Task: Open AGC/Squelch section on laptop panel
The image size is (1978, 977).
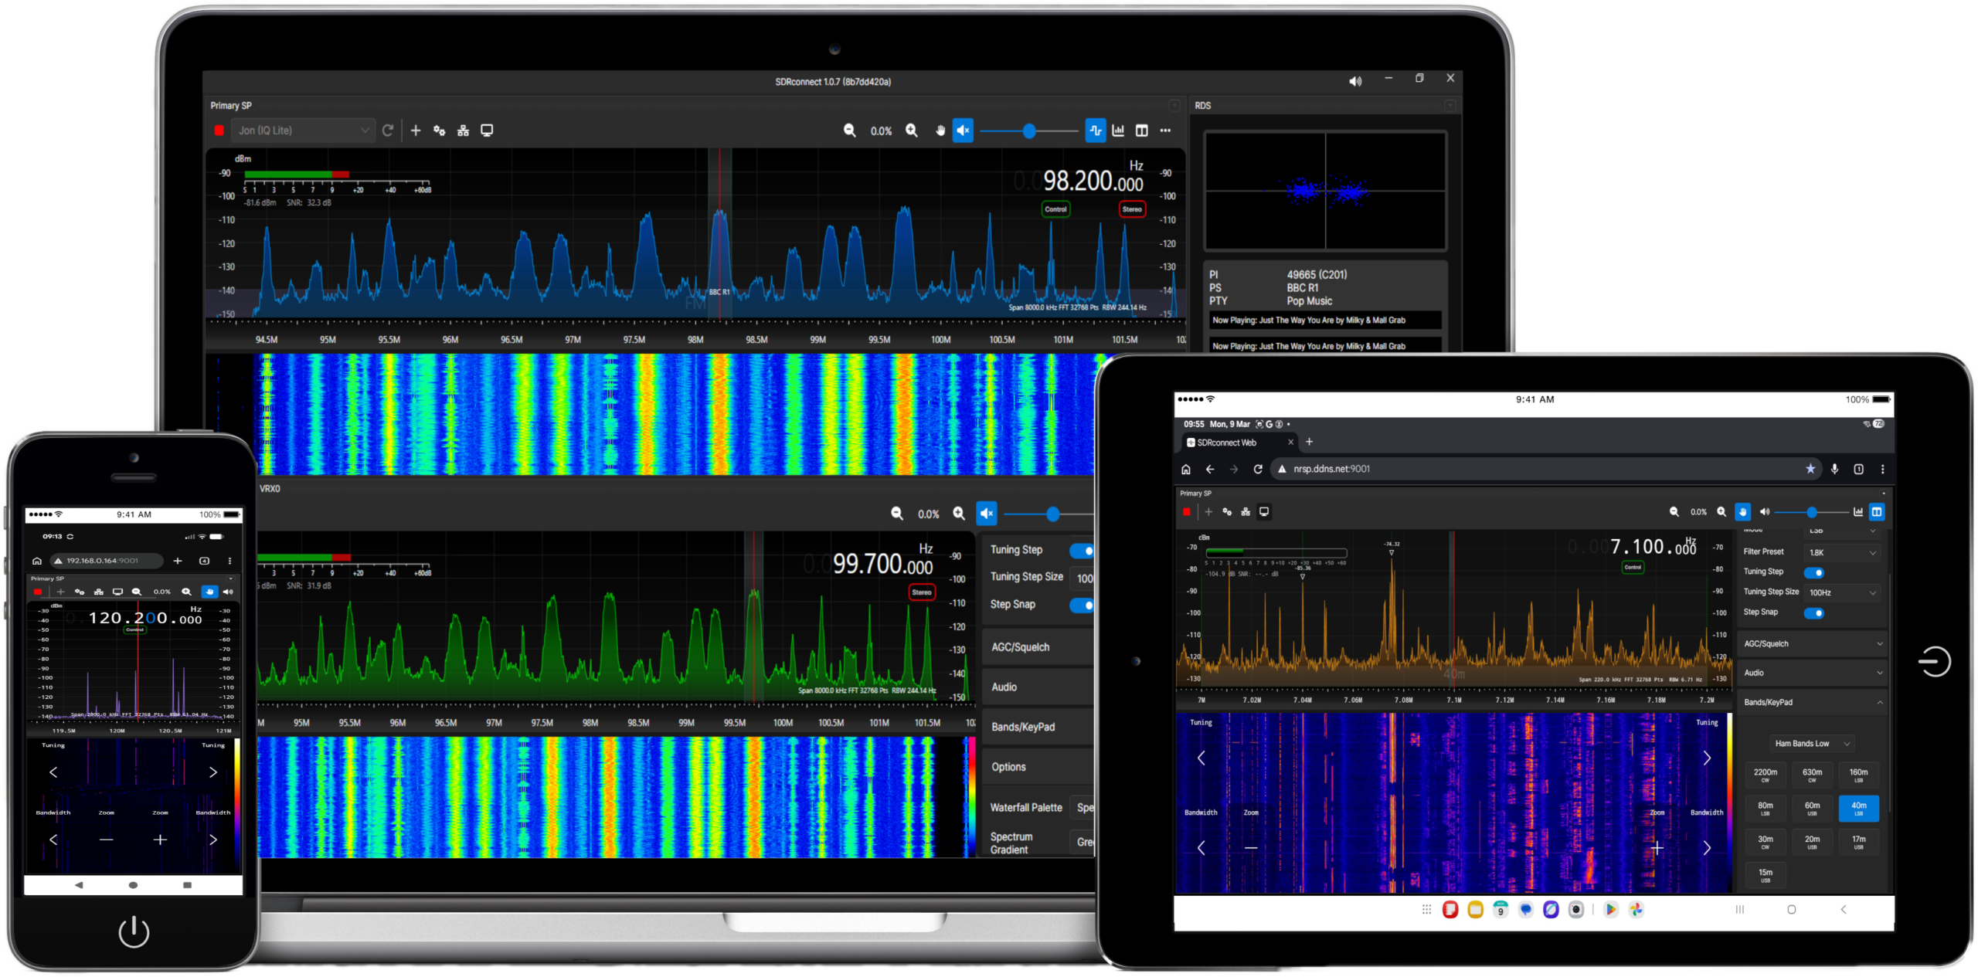Action: coord(1038,647)
